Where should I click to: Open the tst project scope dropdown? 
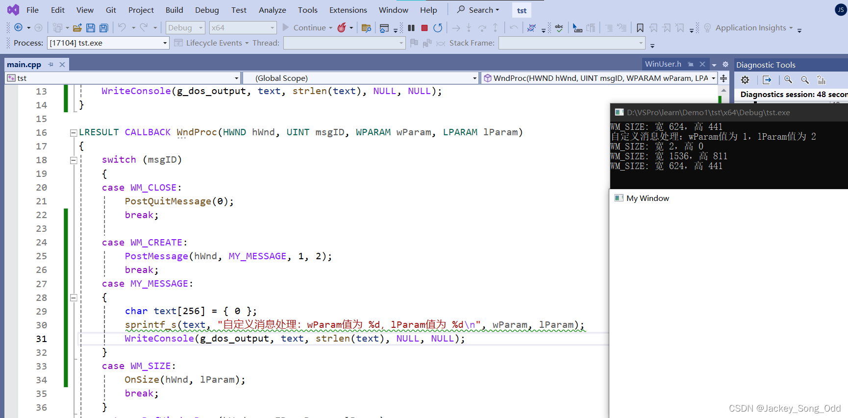[123, 78]
